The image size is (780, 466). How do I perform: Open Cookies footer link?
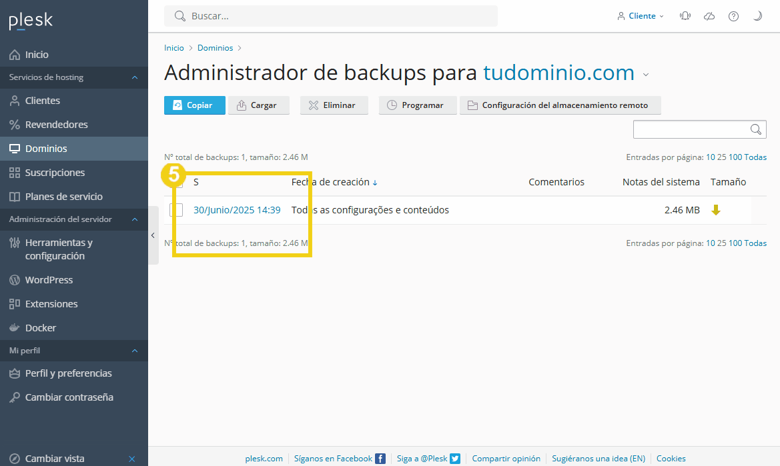point(671,459)
